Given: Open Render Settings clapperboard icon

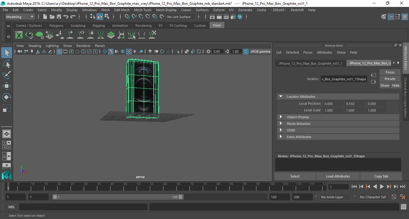Looking at the screenshot, I should 233,17.
